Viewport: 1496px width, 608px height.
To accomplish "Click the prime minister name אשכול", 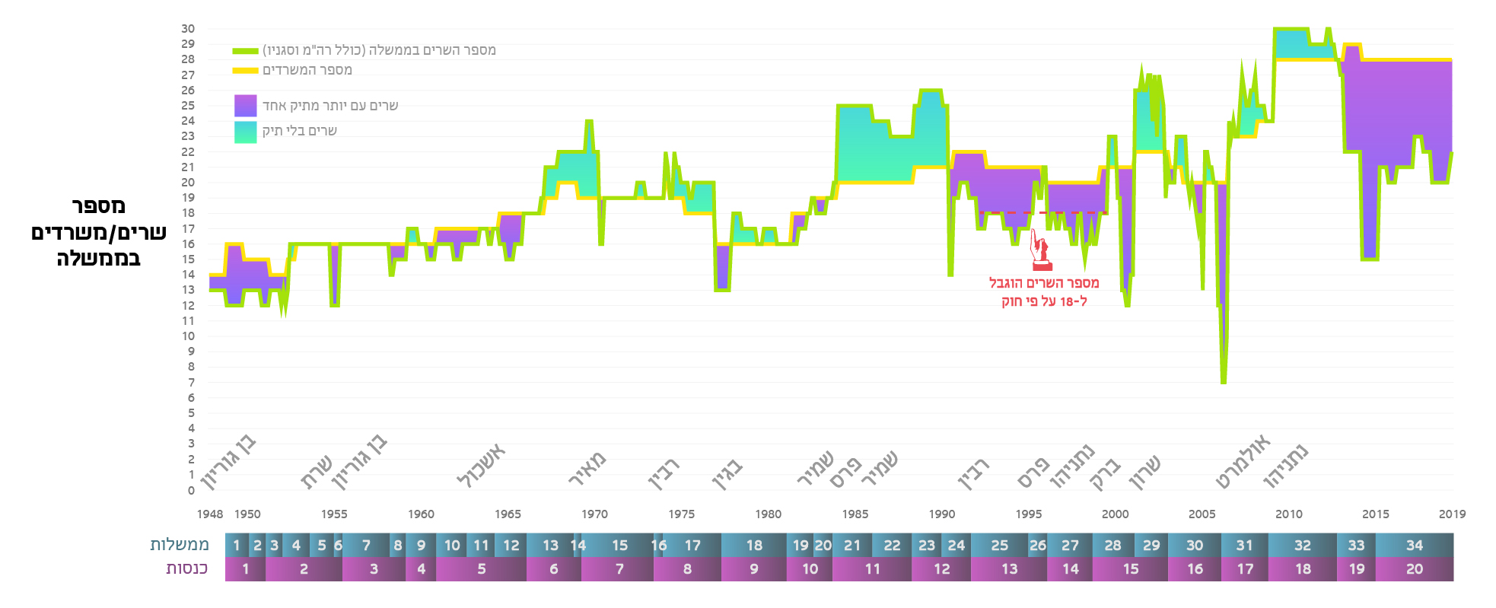I will coord(480,466).
